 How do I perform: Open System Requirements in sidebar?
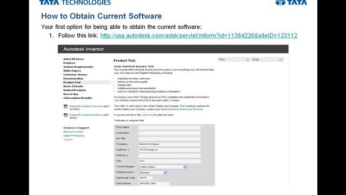click(78, 67)
